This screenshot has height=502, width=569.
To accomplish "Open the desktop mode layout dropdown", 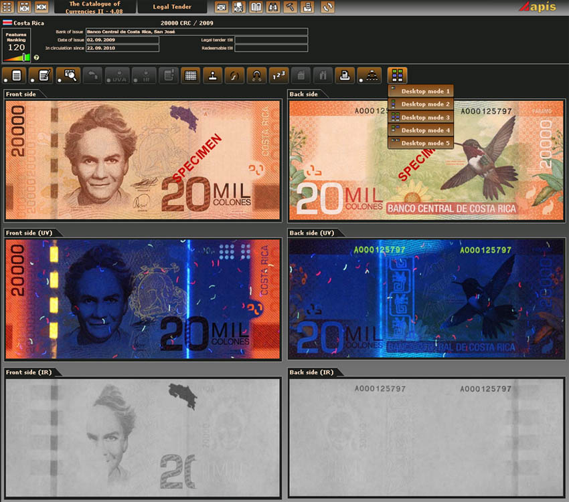I will [398, 76].
